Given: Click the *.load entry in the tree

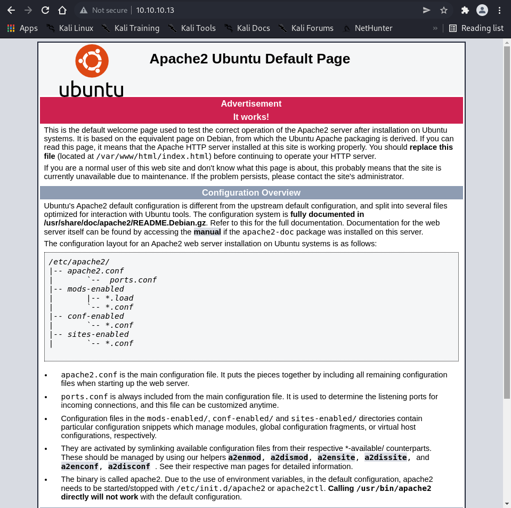Looking at the screenshot, I should click(119, 299).
